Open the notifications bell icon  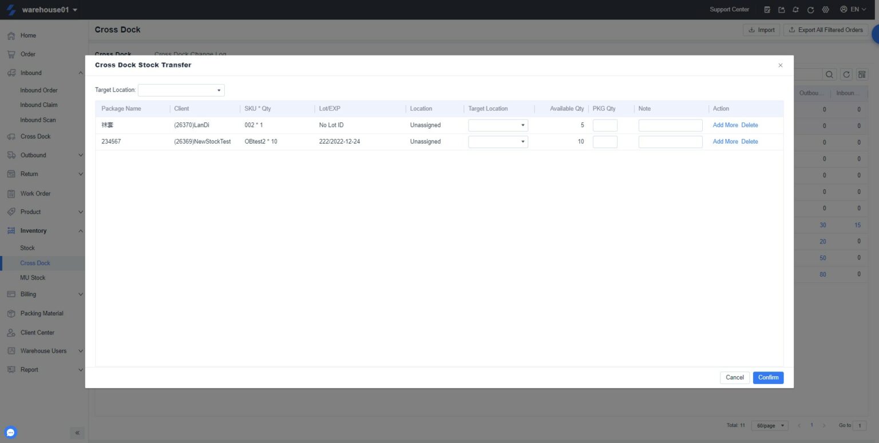[795, 10]
